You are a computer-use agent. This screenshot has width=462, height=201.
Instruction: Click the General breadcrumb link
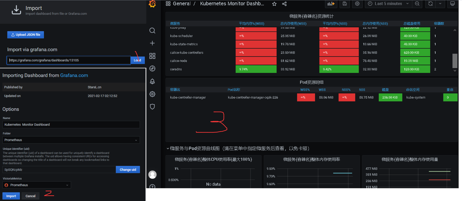coord(182,4)
